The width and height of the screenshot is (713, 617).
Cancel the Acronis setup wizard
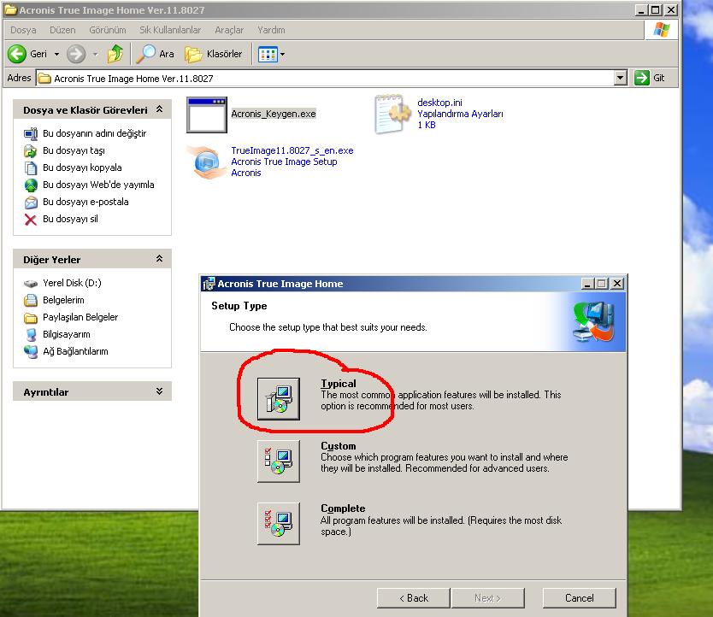(x=580, y=598)
